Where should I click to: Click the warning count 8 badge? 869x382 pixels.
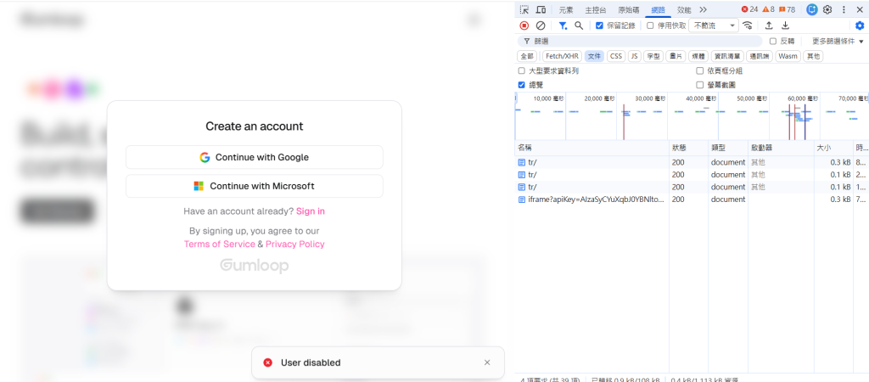point(768,9)
